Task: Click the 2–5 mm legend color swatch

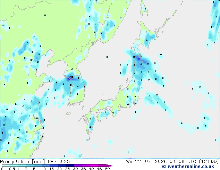Action: [x=30, y=165]
